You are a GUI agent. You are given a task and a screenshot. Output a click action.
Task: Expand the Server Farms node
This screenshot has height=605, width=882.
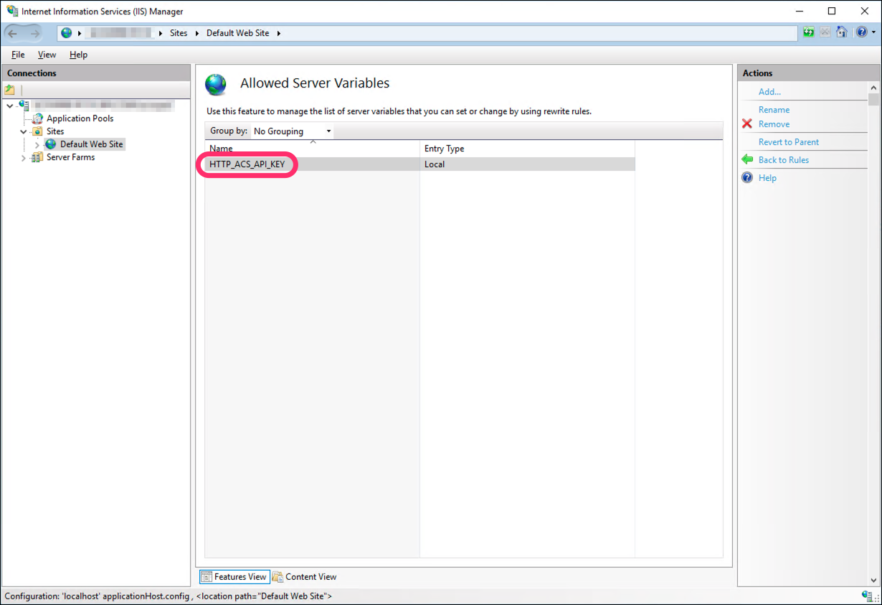point(24,158)
